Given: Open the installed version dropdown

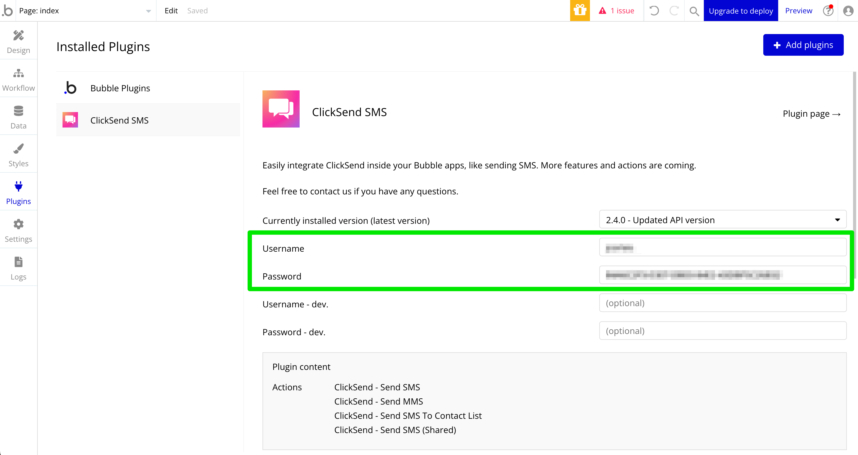Looking at the screenshot, I should point(722,219).
